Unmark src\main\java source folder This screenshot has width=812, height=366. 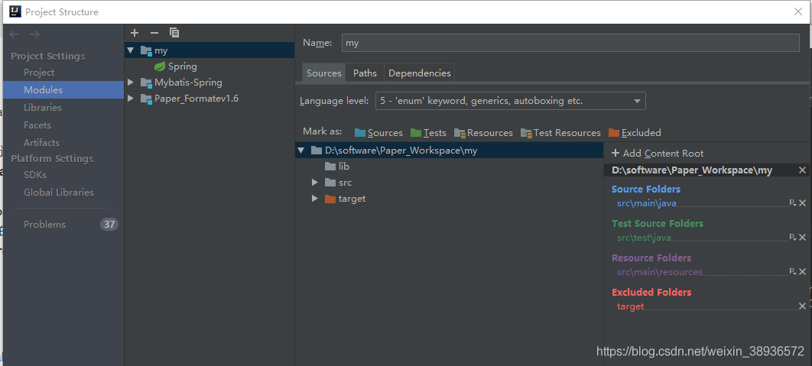(x=803, y=203)
